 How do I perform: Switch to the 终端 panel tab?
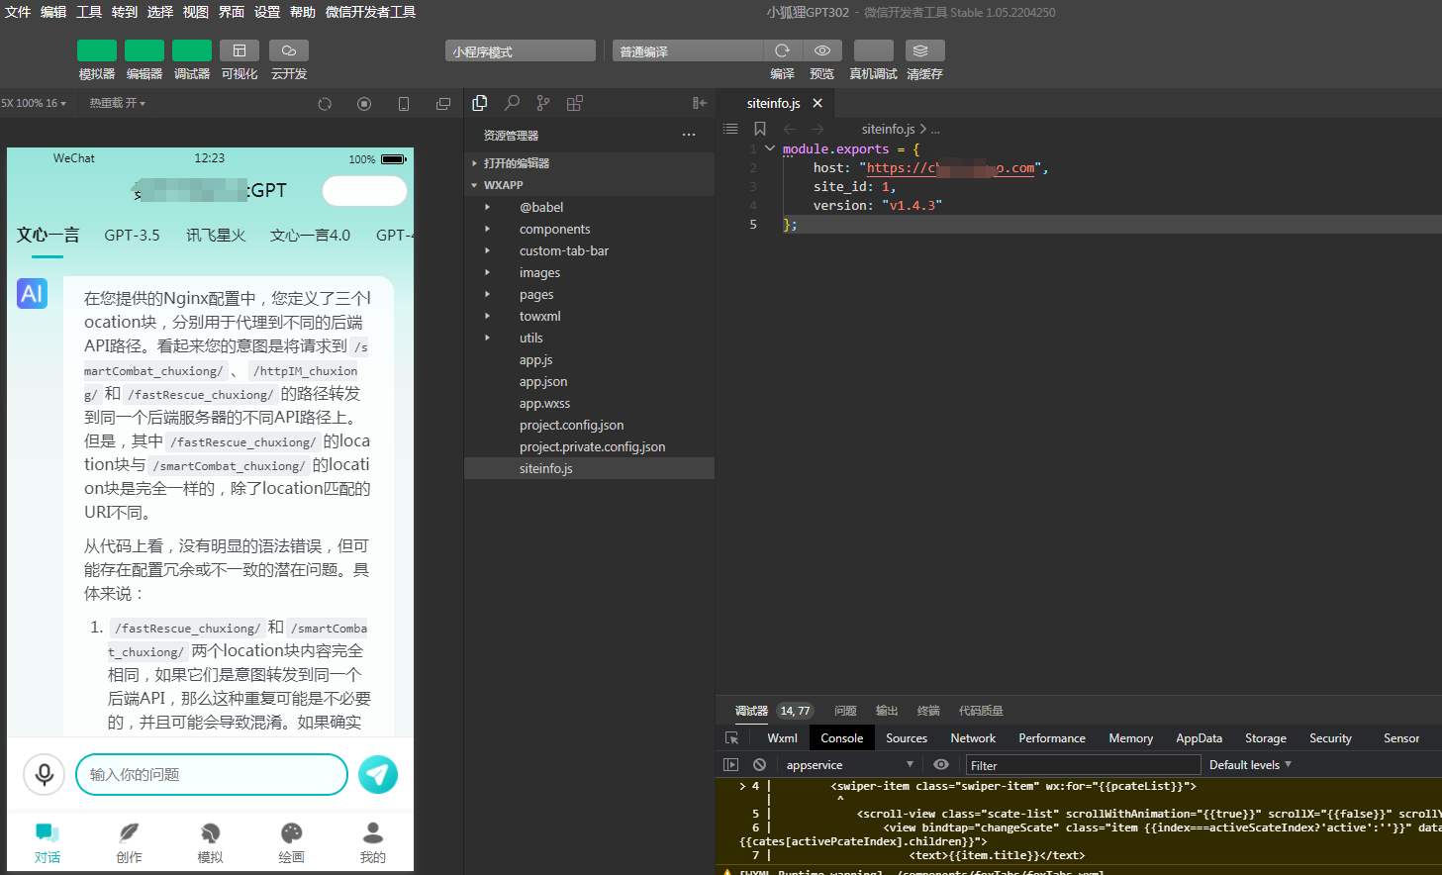928,711
